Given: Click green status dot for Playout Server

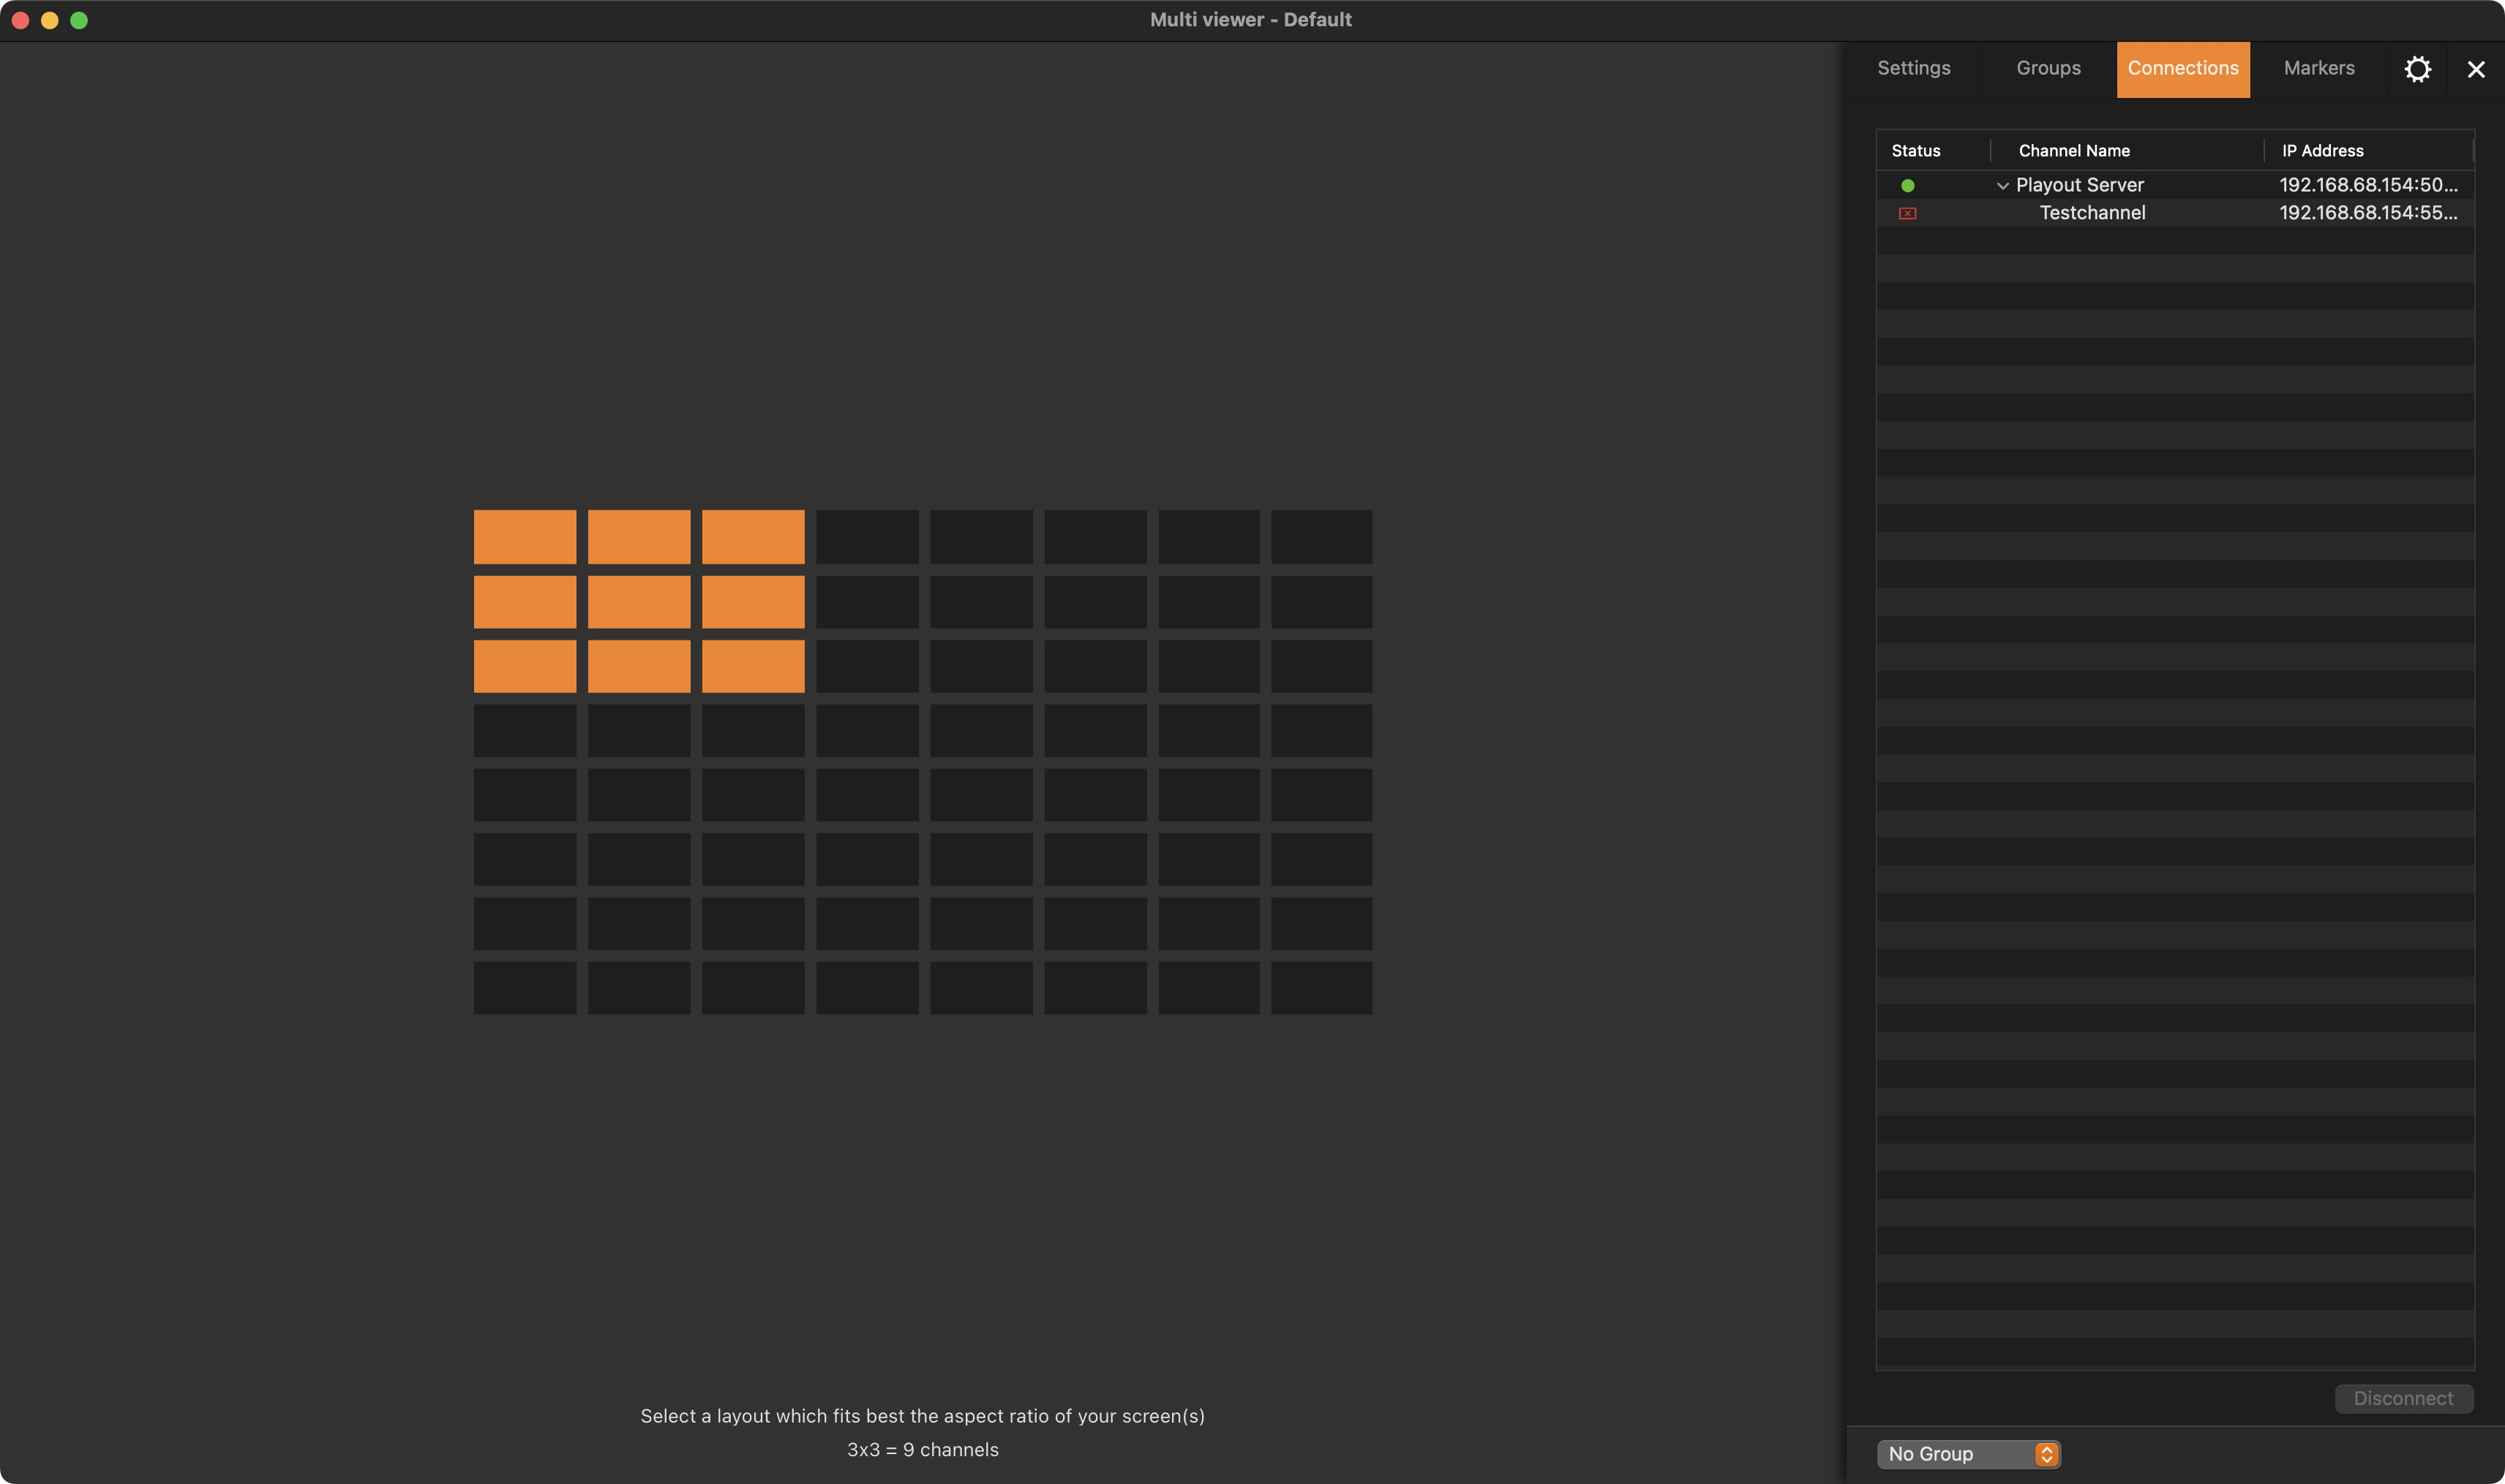Looking at the screenshot, I should click(1907, 185).
